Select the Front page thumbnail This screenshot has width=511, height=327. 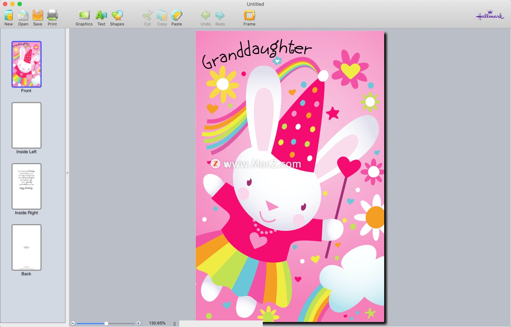(26, 64)
